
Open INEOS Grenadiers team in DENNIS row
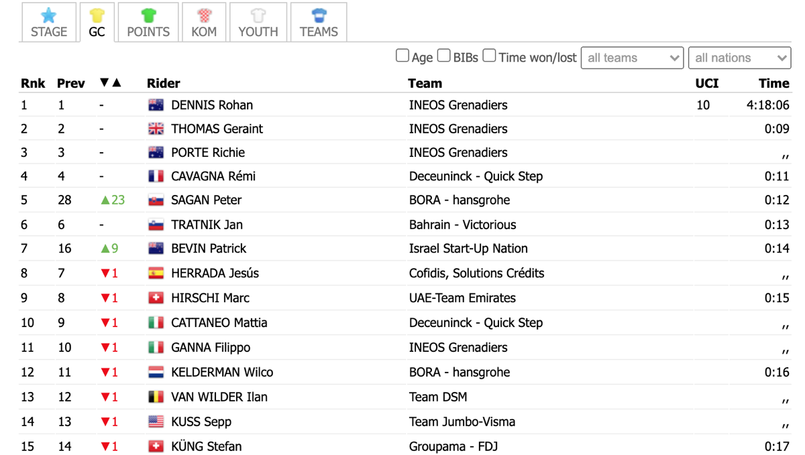[x=458, y=105]
